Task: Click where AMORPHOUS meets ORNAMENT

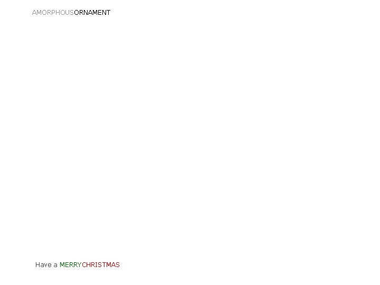Action: point(74,13)
